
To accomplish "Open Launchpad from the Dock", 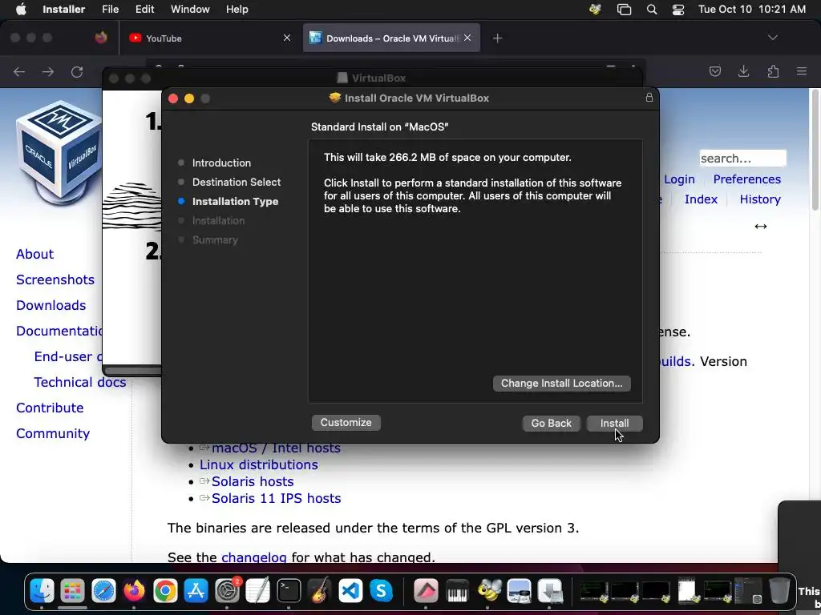I will click(x=72, y=591).
